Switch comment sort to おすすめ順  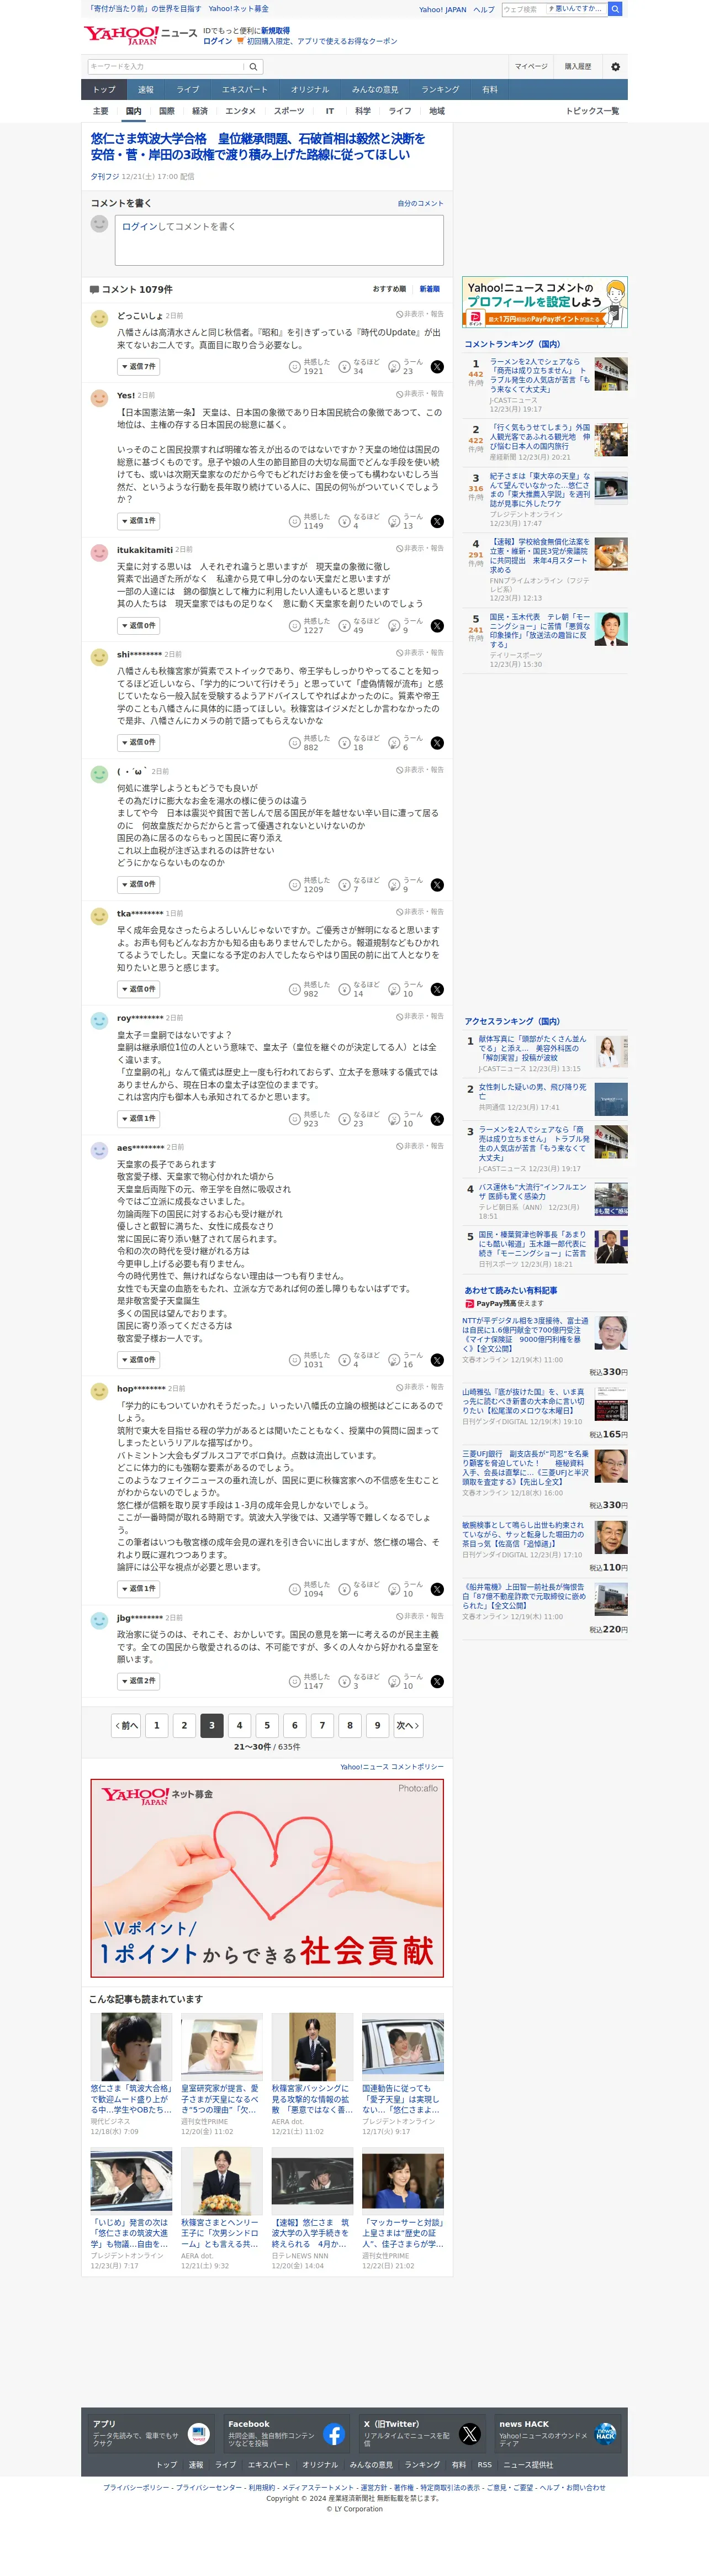click(389, 289)
